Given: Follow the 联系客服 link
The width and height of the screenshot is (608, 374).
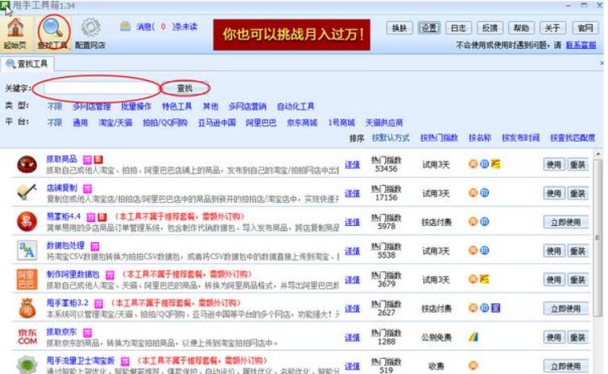Looking at the screenshot, I should click(581, 45).
